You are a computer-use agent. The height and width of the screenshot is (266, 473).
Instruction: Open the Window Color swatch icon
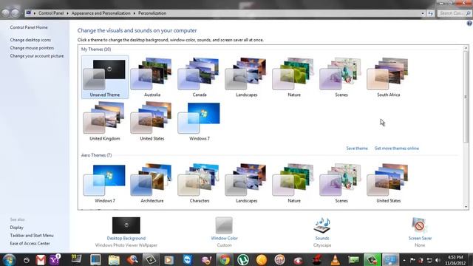pos(224,225)
